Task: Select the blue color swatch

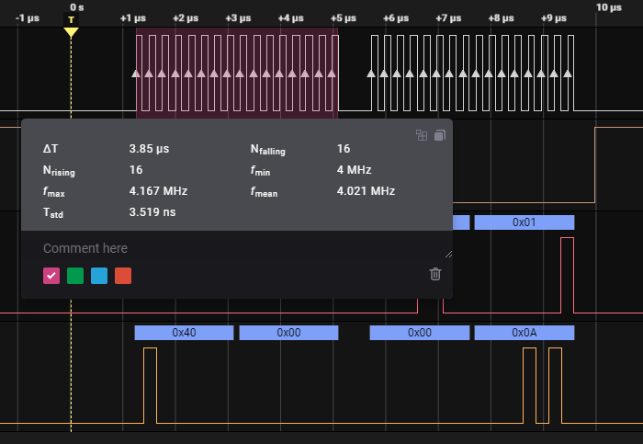Action: 99,276
